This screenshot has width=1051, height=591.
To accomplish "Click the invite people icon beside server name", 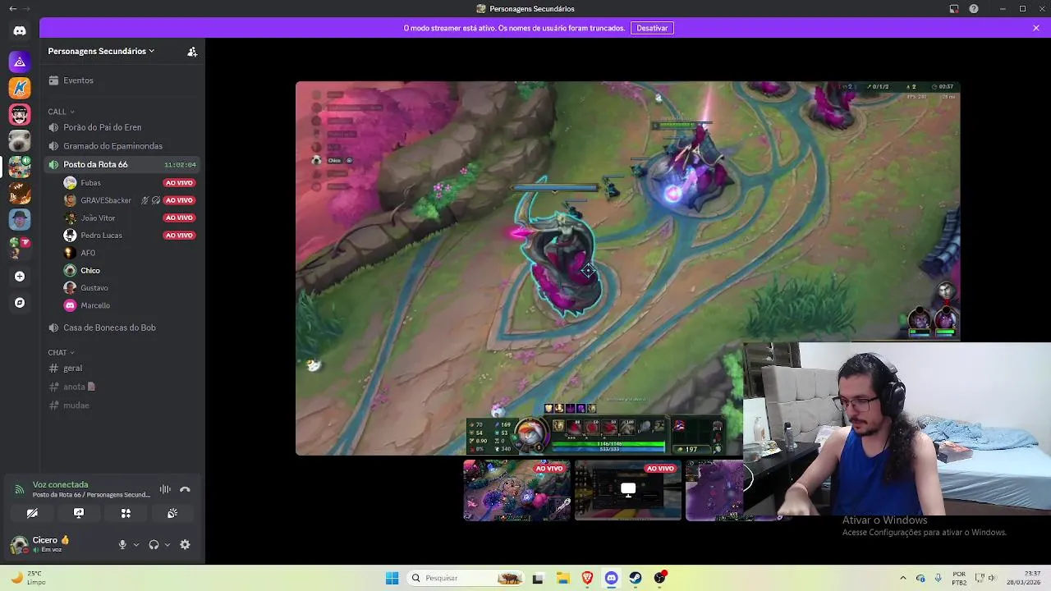I will [192, 51].
